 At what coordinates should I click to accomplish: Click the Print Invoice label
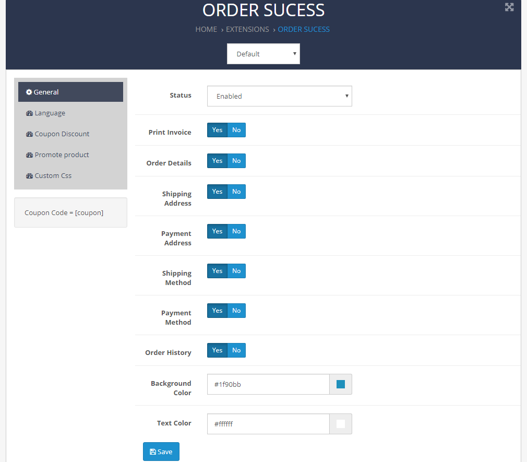tap(170, 133)
